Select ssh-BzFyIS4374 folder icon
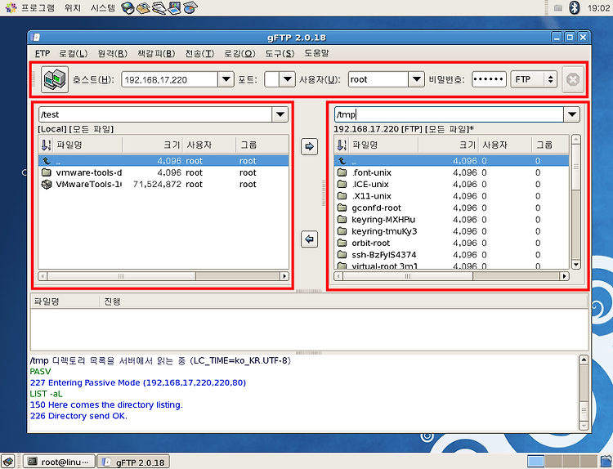 click(x=342, y=255)
